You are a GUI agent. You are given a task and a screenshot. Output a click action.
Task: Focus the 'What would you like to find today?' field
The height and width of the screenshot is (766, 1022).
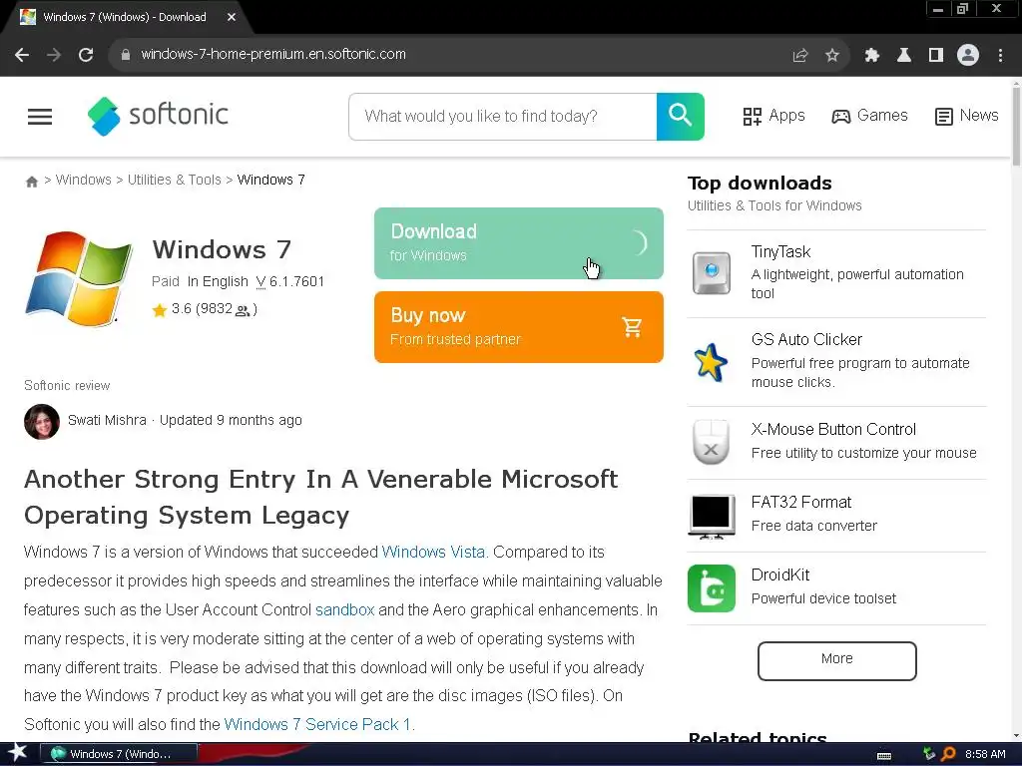[x=503, y=117]
